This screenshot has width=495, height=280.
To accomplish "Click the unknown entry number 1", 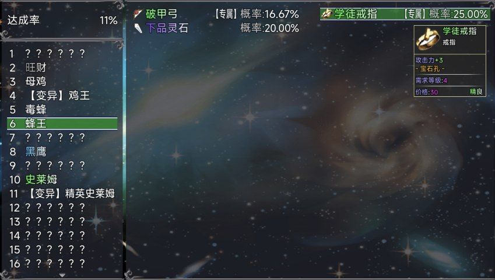I will click(x=62, y=53).
